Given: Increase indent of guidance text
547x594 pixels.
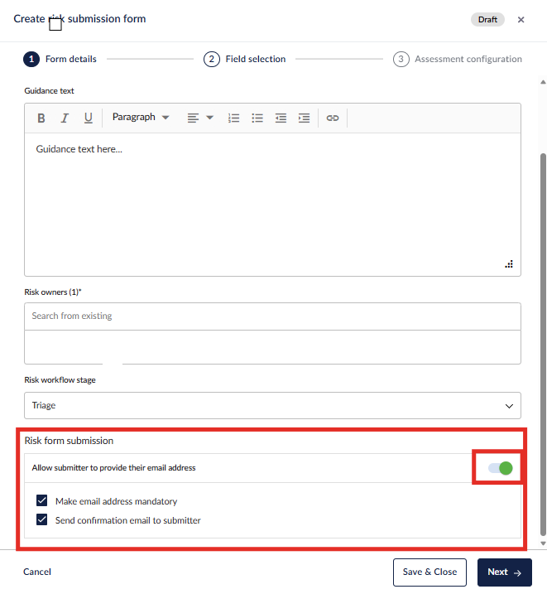Looking at the screenshot, I should pos(305,118).
